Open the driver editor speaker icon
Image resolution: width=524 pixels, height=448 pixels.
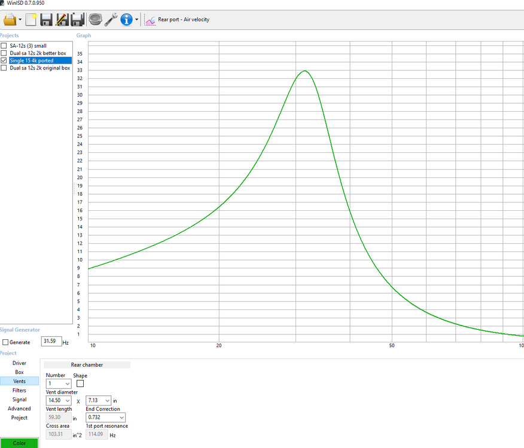(x=95, y=20)
